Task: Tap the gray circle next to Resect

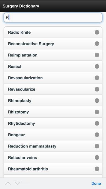Action: tap(97, 67)
